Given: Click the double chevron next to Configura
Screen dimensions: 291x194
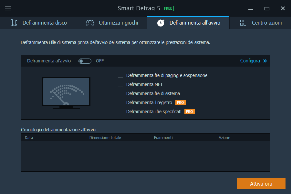Looking at the screenshot, I should tap(265, 61).
